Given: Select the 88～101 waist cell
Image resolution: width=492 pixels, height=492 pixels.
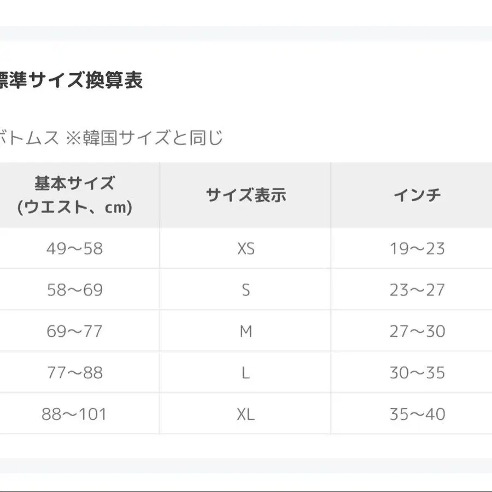Looking at the screenshot, I should point(75,414).
